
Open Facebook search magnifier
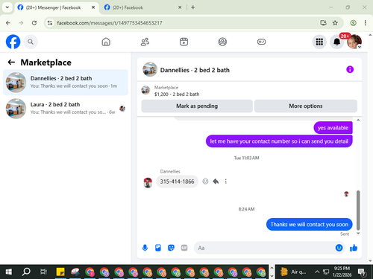click(31, 42)
